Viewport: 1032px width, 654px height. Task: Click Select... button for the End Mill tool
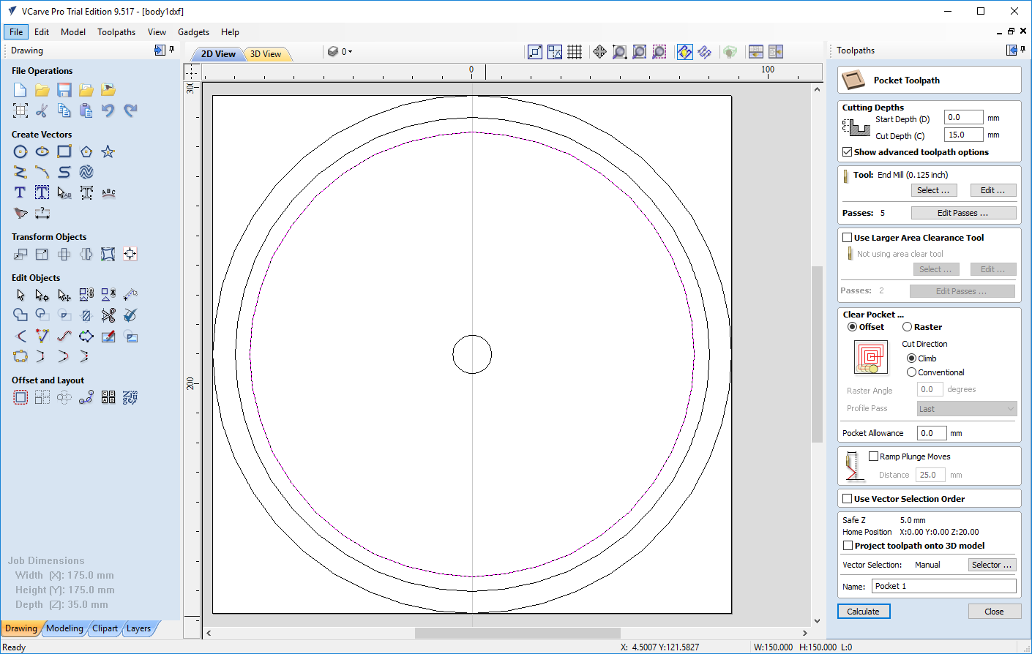click(933, 190)
